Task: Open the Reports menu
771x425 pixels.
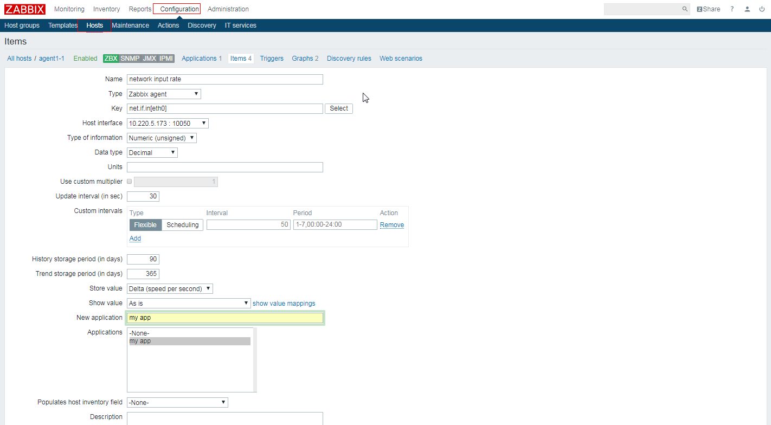Action: (140, 9)
